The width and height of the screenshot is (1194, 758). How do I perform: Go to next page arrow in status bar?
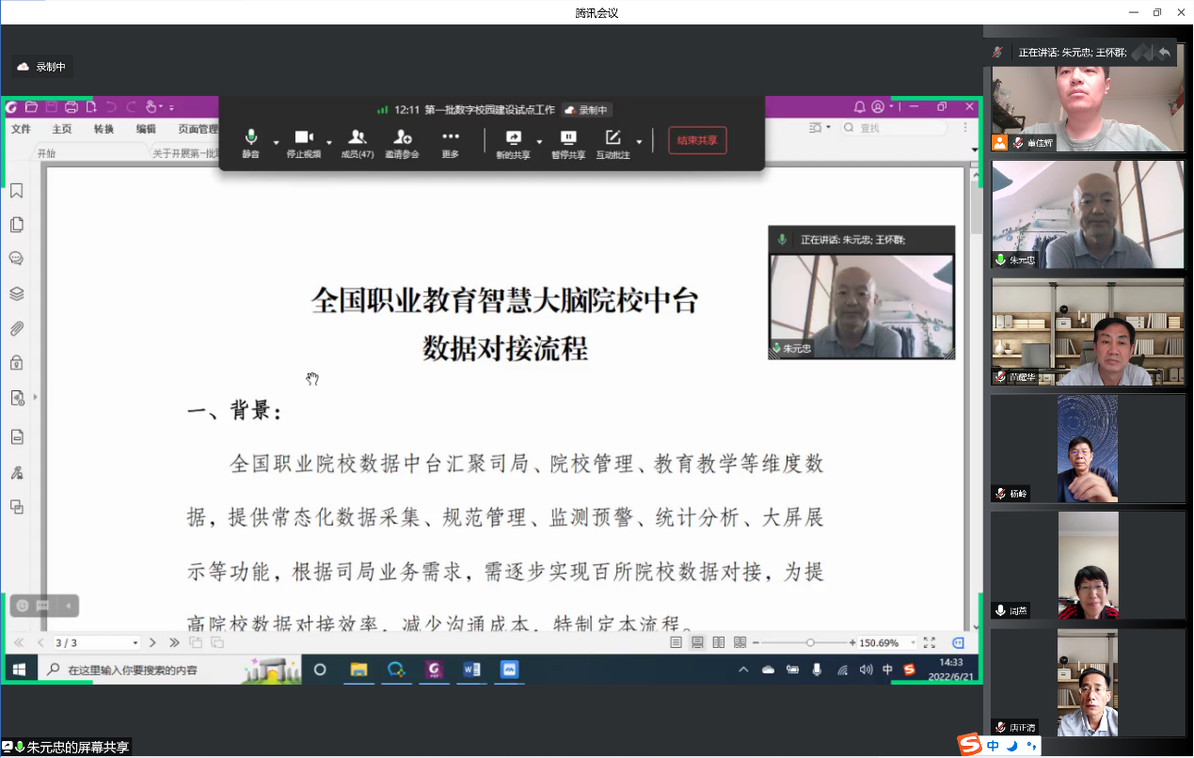[152, 642]
